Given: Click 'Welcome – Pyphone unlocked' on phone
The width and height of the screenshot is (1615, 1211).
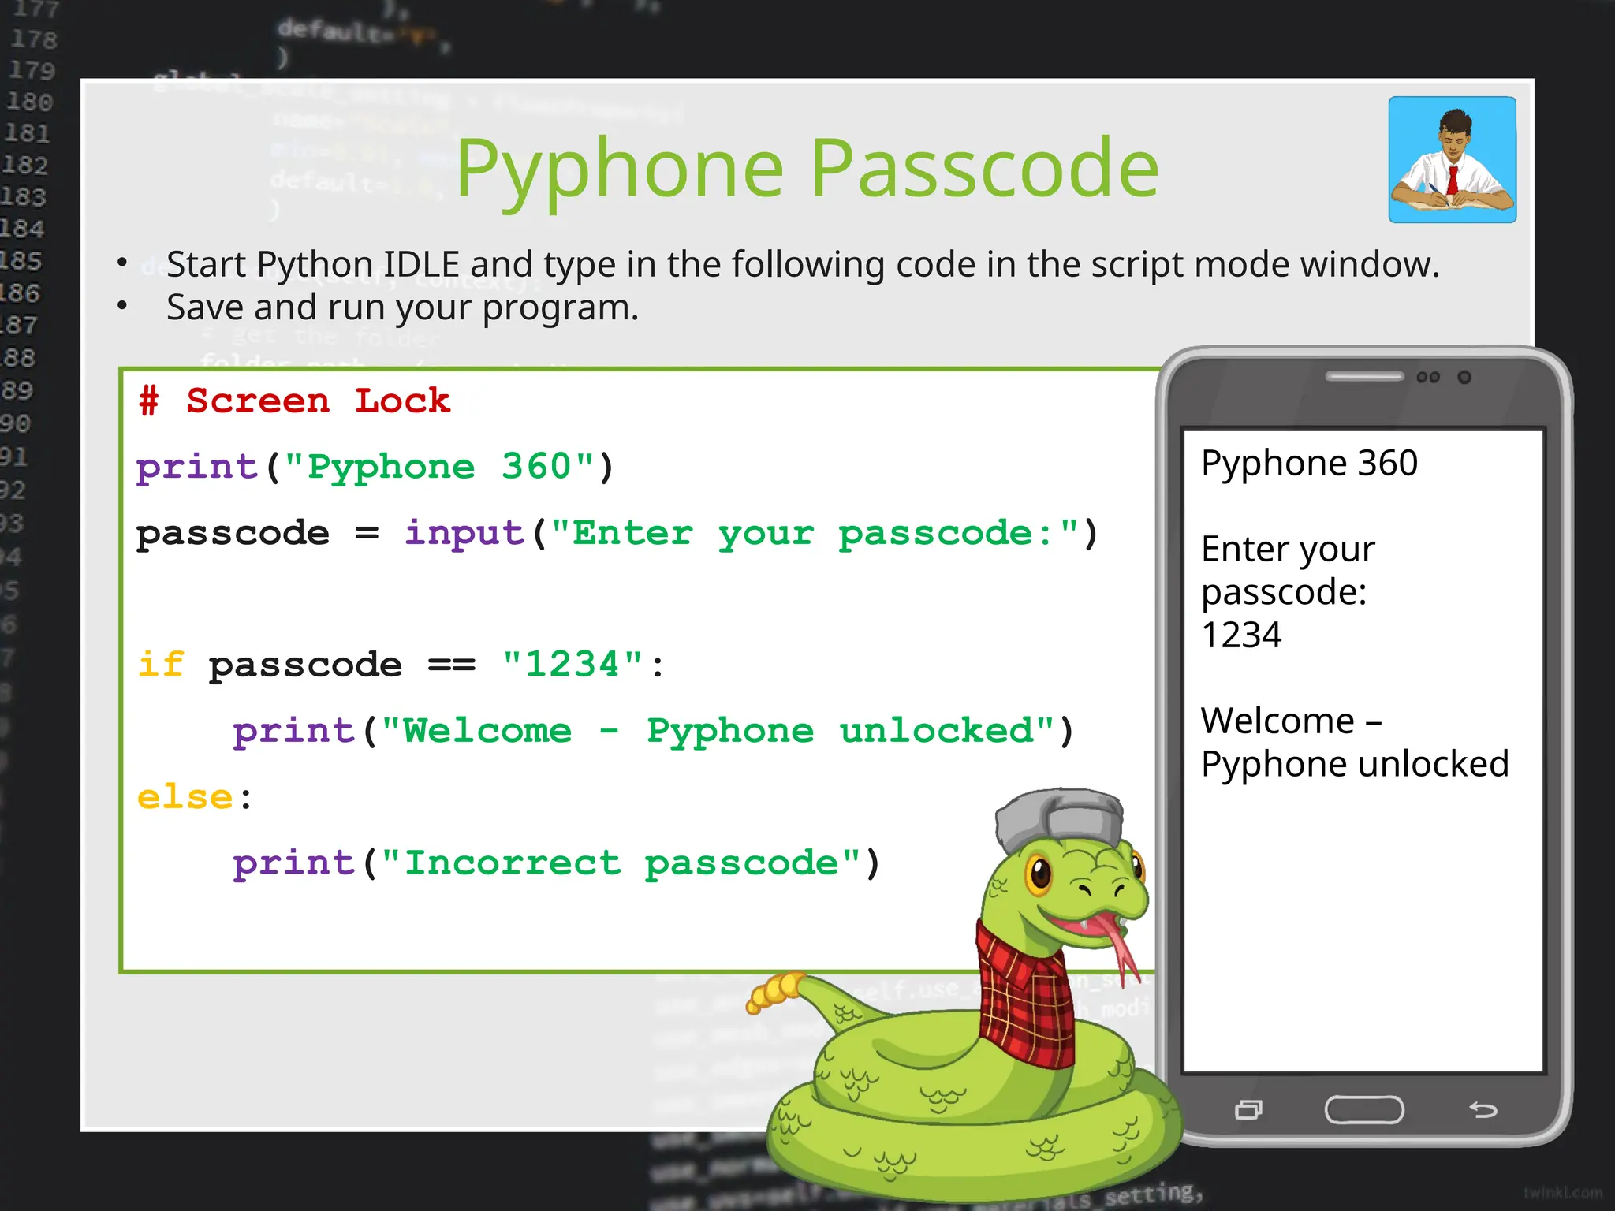Looking at the screenshot, I should (x=1355, y=742).
